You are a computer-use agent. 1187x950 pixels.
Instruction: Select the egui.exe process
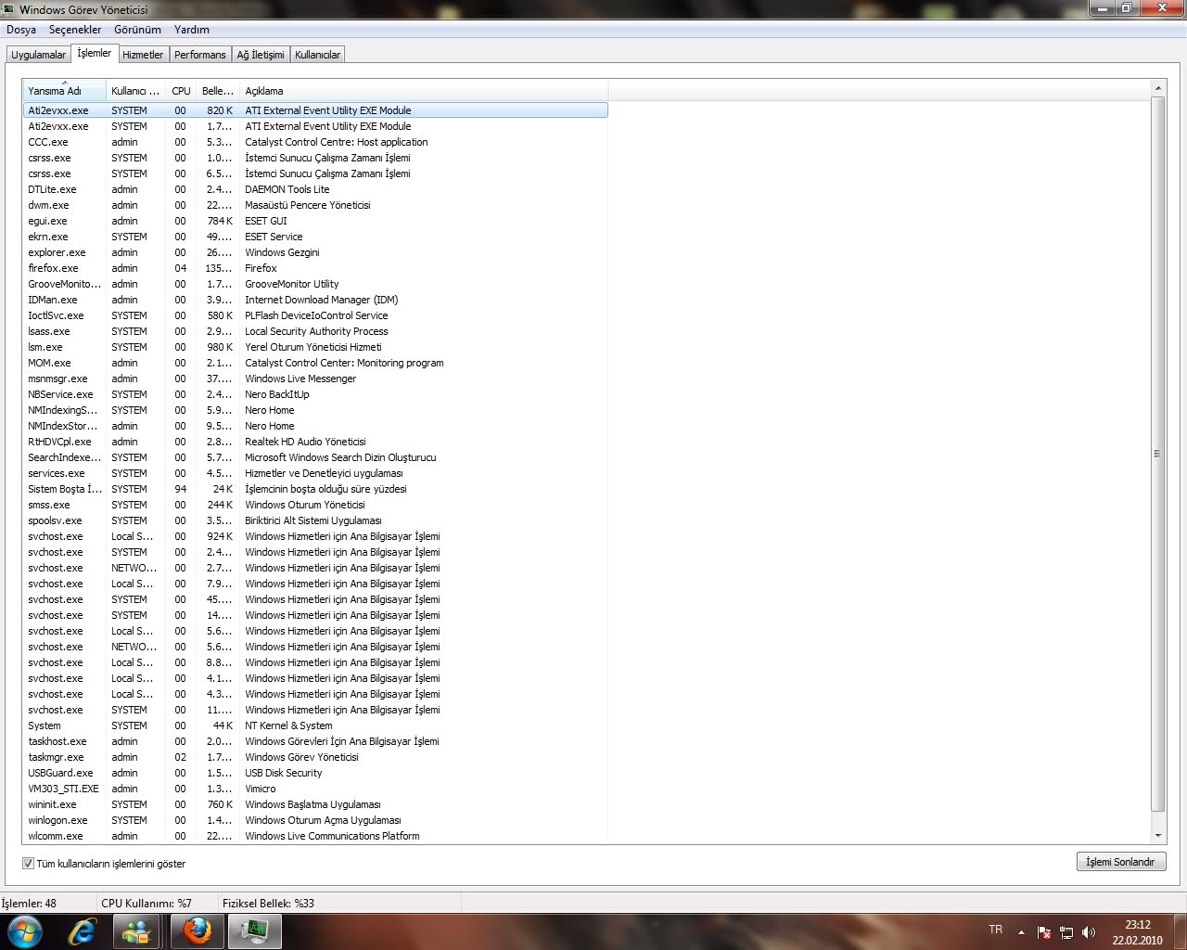coord(315,221)
